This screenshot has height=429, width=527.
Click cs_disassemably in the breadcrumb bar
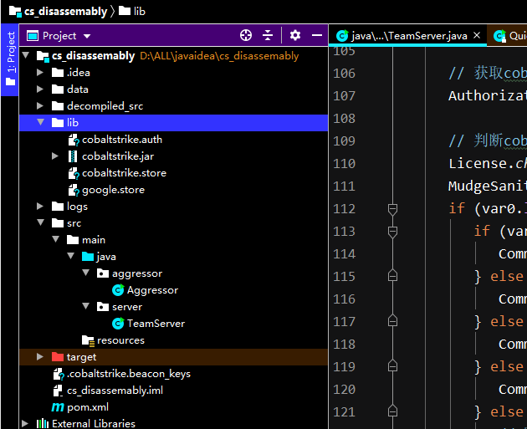(65, 11)
